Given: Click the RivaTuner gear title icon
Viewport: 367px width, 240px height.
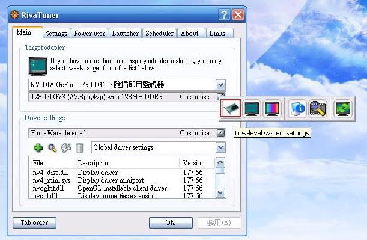Looking at the screenshot, I should [14, 15].
